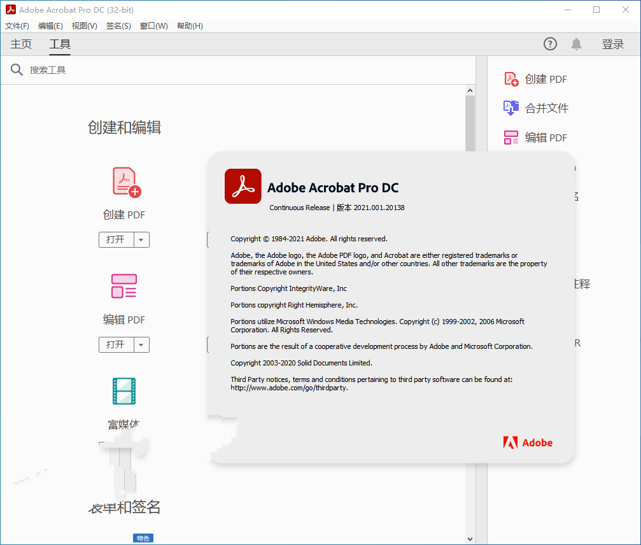Click the search magnifier icon
This screenshot has height=545, width=641.
(x=17, y=70)
